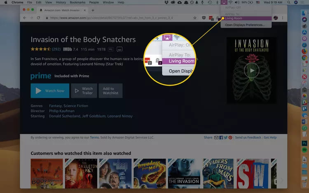The height and width of the screenshot is (193, 309).
Task: Open the People menu in Chrome
Action: (x=94, y=2)
